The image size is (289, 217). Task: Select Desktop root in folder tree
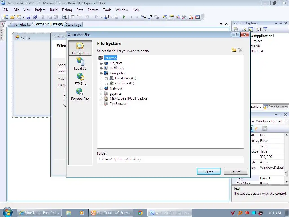pyautogui.click(x=110, y=58)
